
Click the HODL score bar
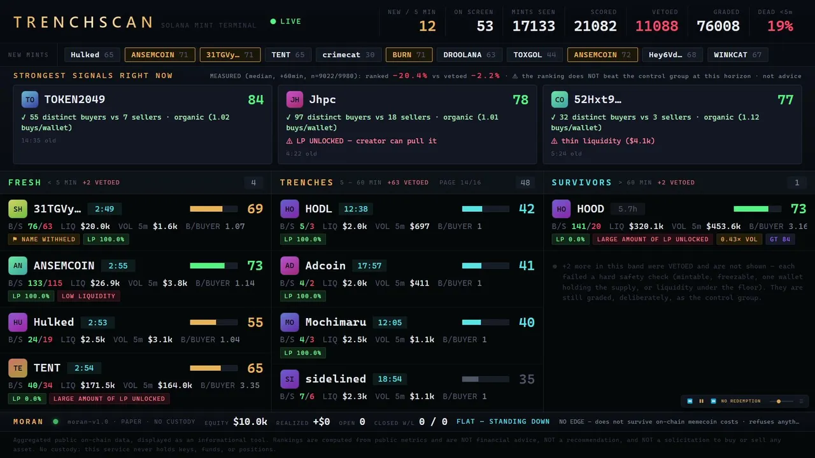click(x=485, y=209)
